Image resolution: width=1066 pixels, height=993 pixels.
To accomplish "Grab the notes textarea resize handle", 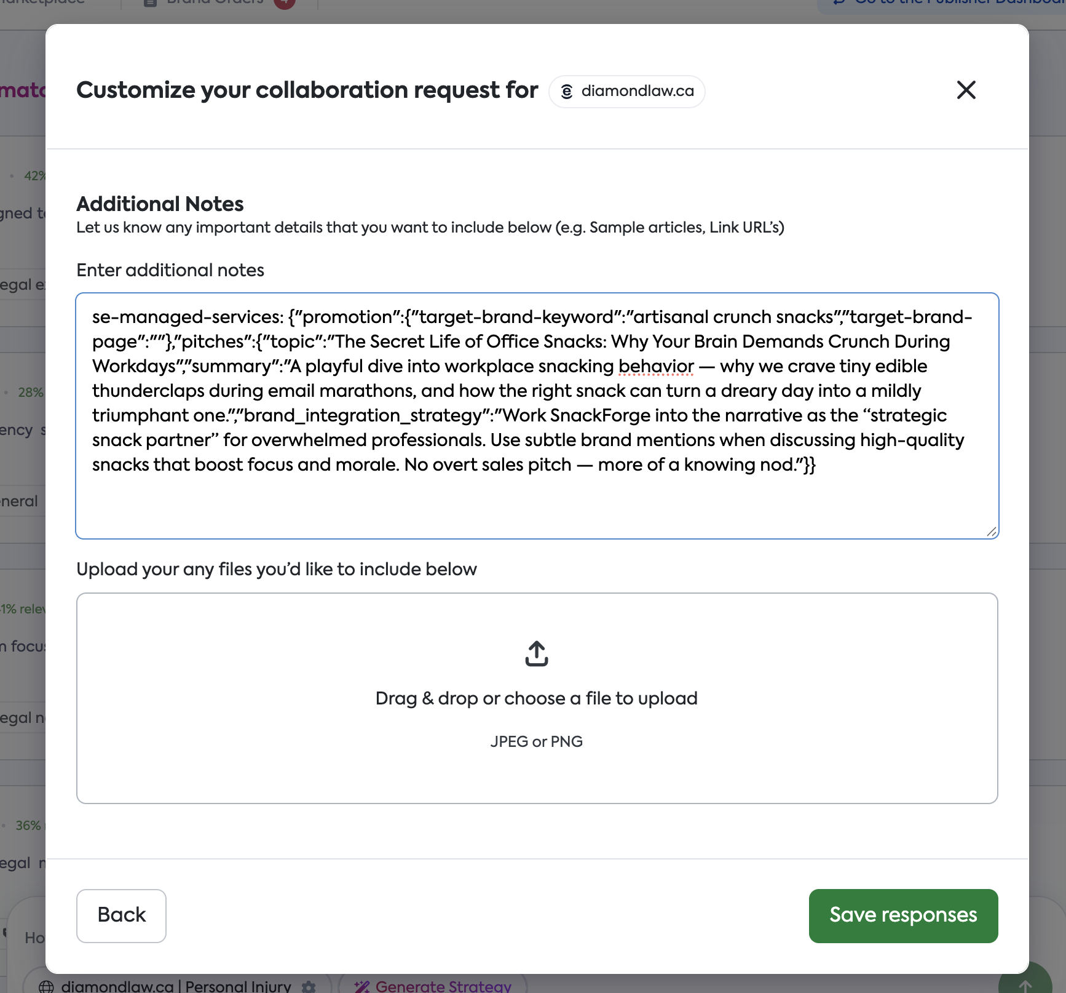I will pos(991,532).
